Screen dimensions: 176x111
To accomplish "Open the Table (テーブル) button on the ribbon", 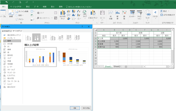I will pos(3,14).
